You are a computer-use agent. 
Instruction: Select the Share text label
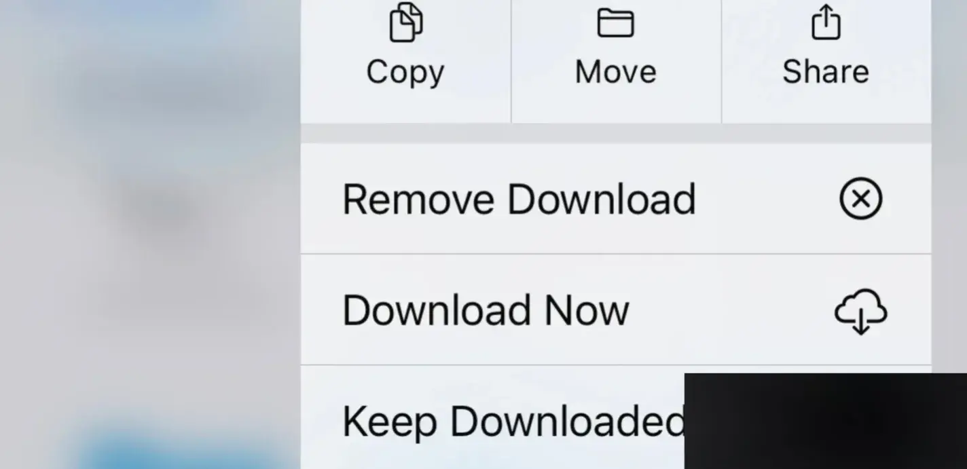click(826, 72)
